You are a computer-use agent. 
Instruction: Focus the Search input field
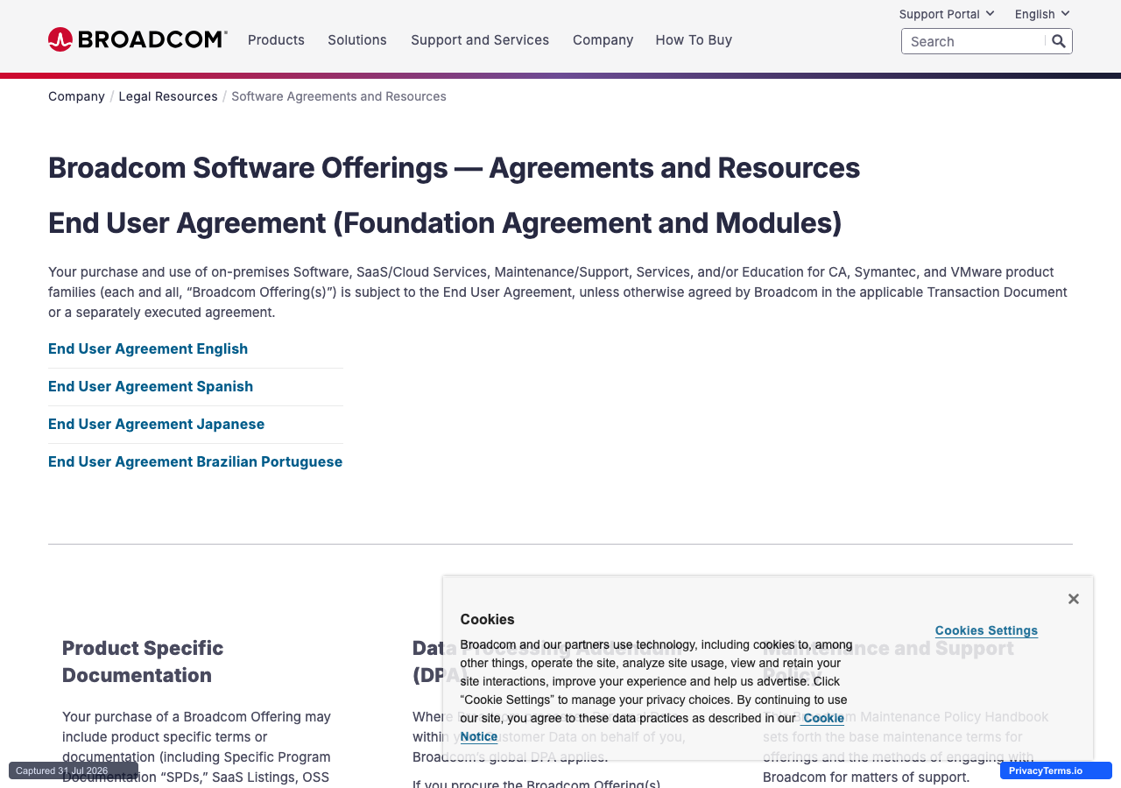pos(974,41)
